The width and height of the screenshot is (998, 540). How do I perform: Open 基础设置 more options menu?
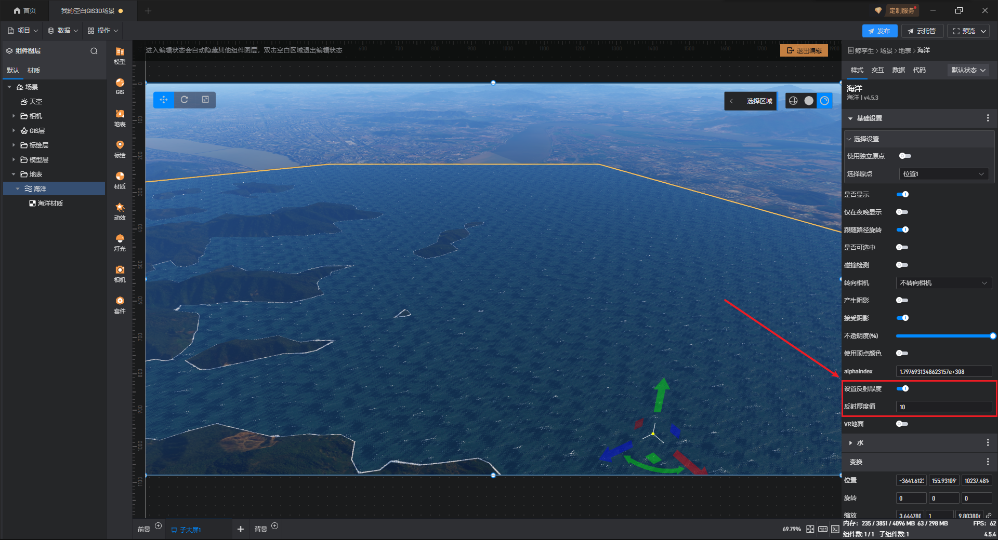(x=988, y=118)
